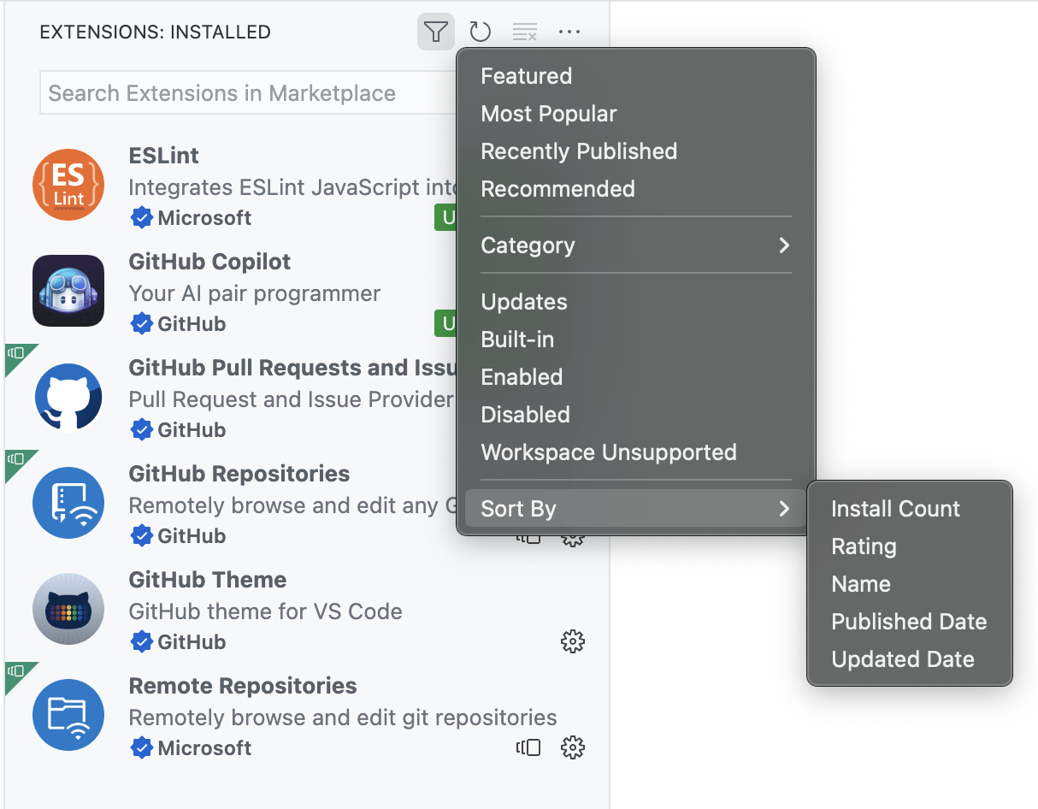Click the verified badge next to Microsoft under ESLint
Screen dimensions: 1038x809
pos(141,218)
